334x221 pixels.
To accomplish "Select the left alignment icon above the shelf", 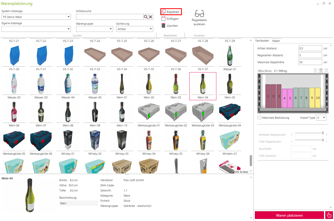I will 316,70.
